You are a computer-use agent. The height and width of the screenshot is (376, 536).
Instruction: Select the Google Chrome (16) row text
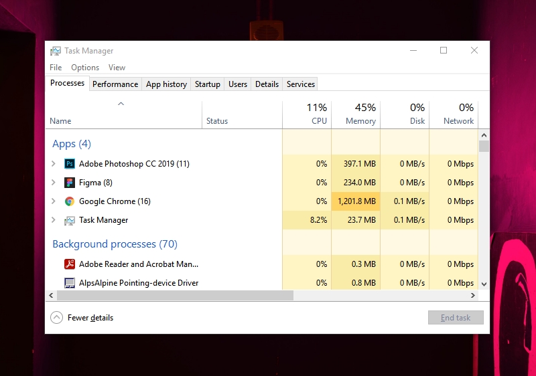click(x=115, y=201)
